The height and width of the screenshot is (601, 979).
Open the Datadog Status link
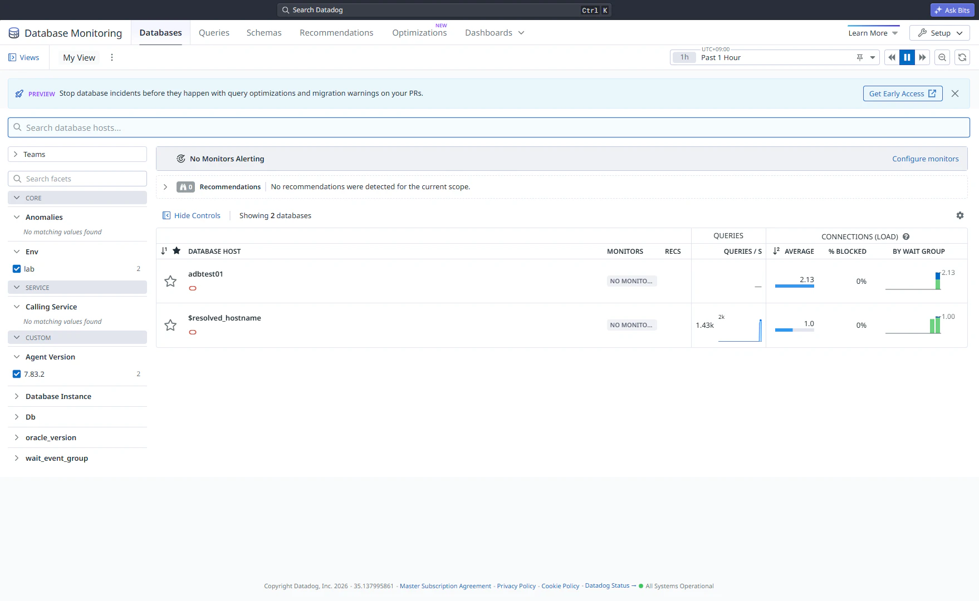point(610,585)
